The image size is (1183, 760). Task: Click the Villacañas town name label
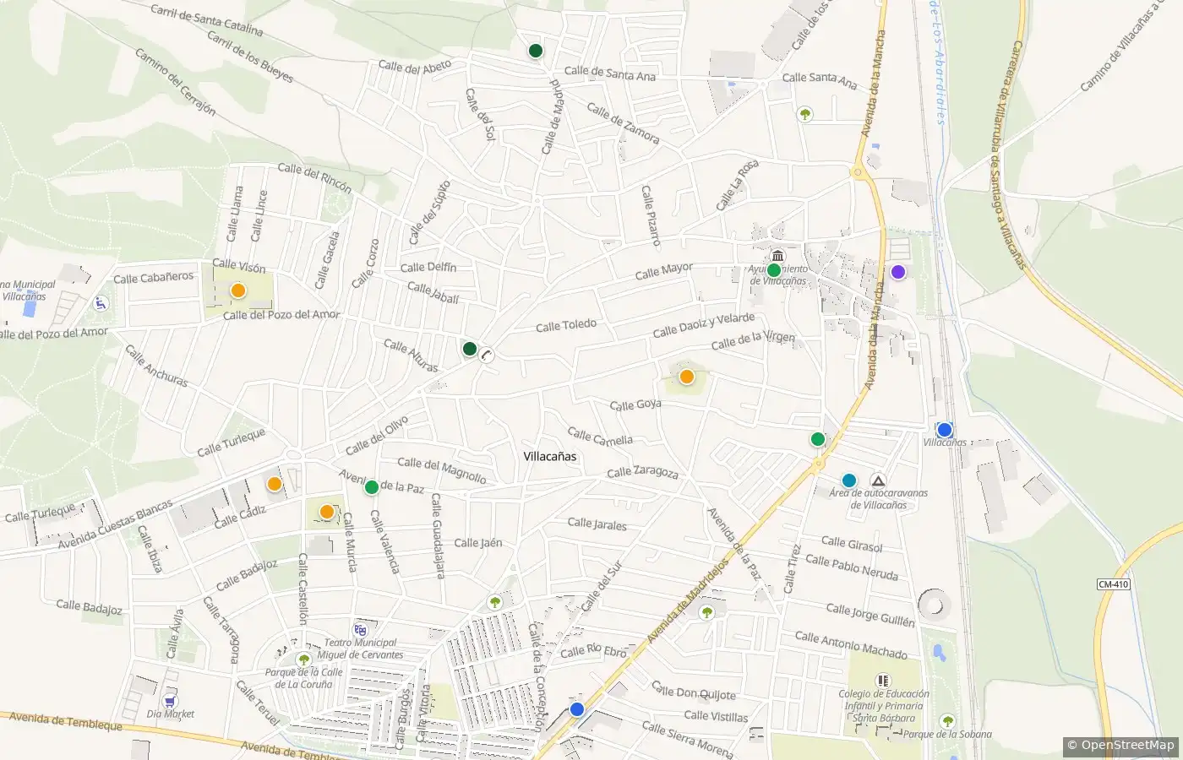click(549, 456)
